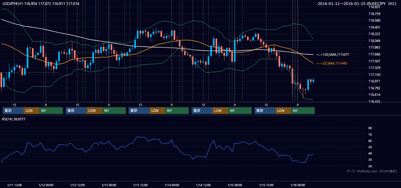Click the 118.937 price axis label
Viewport: 401px width, 188px height.
[x=374, y=7]
